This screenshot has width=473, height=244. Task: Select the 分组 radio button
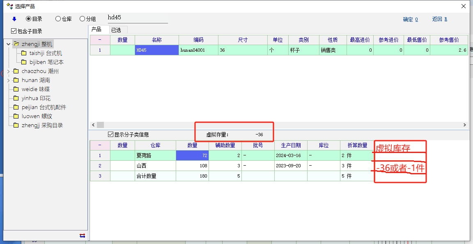click(83, 19)
